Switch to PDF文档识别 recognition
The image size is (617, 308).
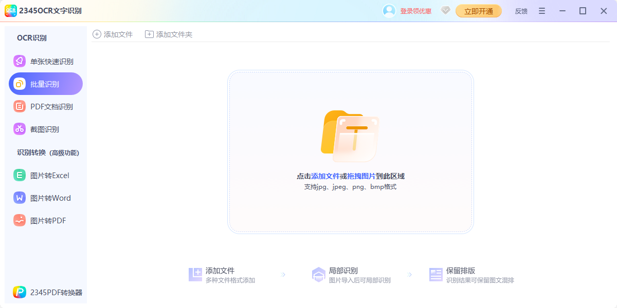click(x=45, y=106)
